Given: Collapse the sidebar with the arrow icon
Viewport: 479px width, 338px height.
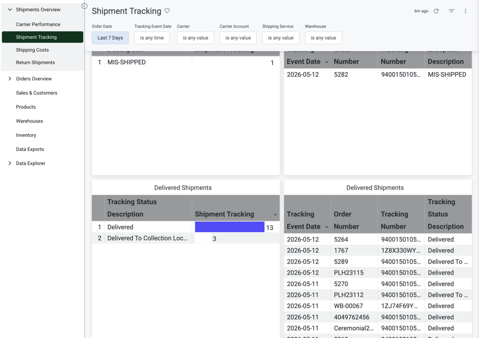Looking at the screenshot, I should pos(85,6).
